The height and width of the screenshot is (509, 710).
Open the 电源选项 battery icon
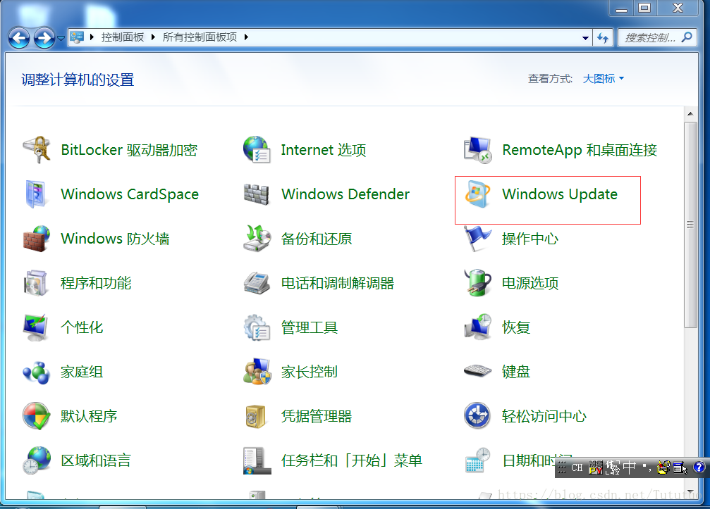478,282
